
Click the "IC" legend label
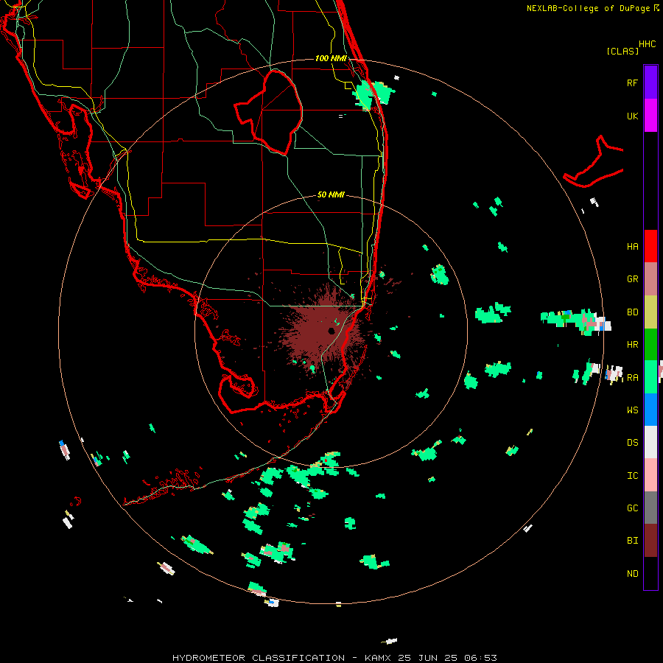click(x=632, y=476)
